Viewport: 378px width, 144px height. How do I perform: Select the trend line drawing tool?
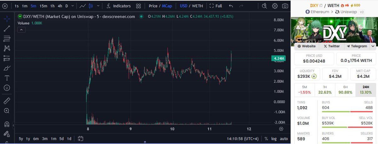coord(7,29)
